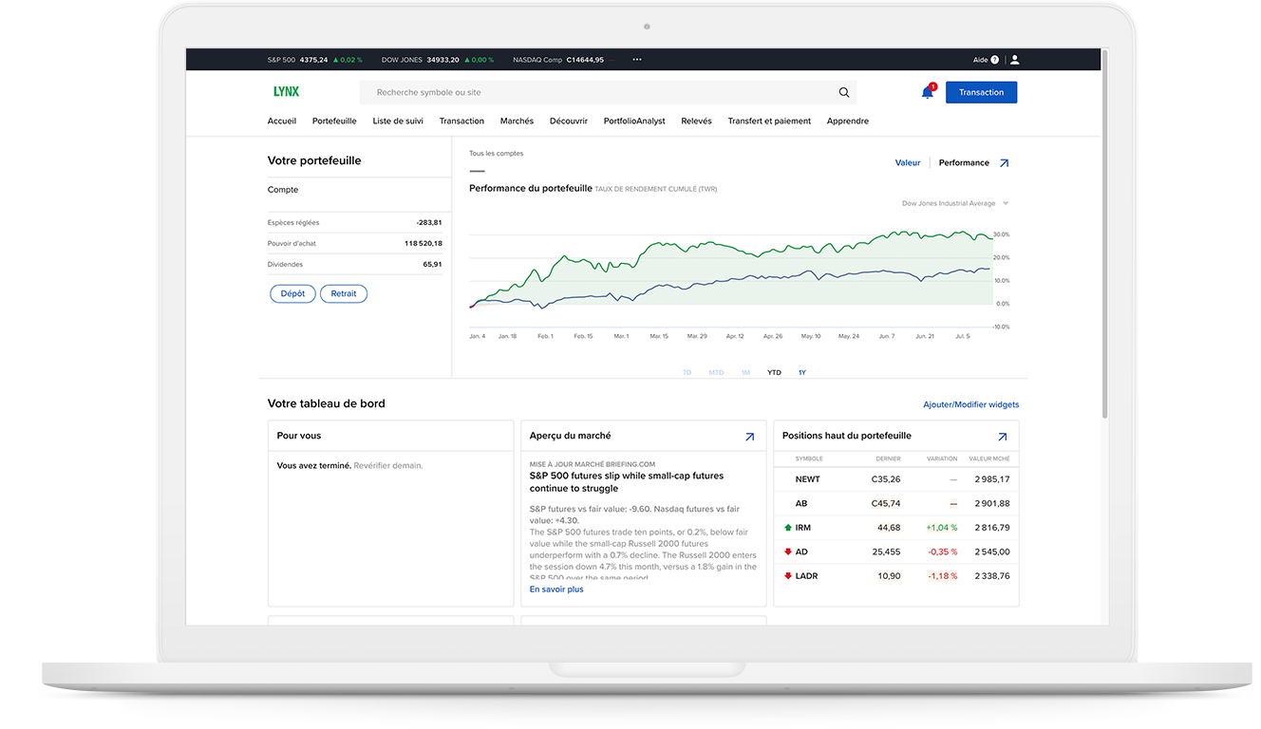Open the Apprendre menu
Viewport: 1261px width, 729px height.
point(848,121)
